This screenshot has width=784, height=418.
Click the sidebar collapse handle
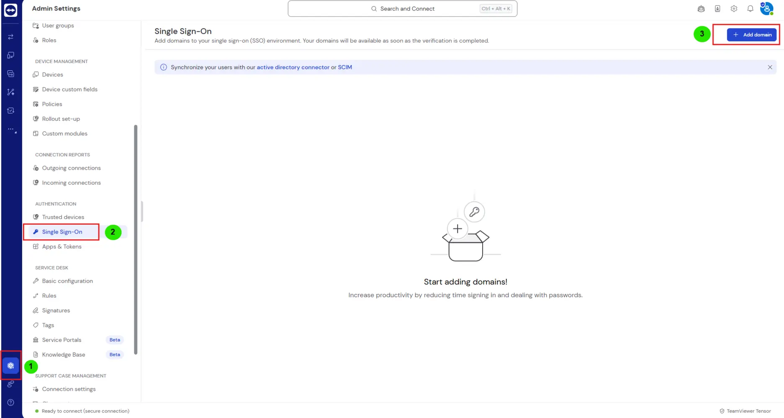click(142, 212)
